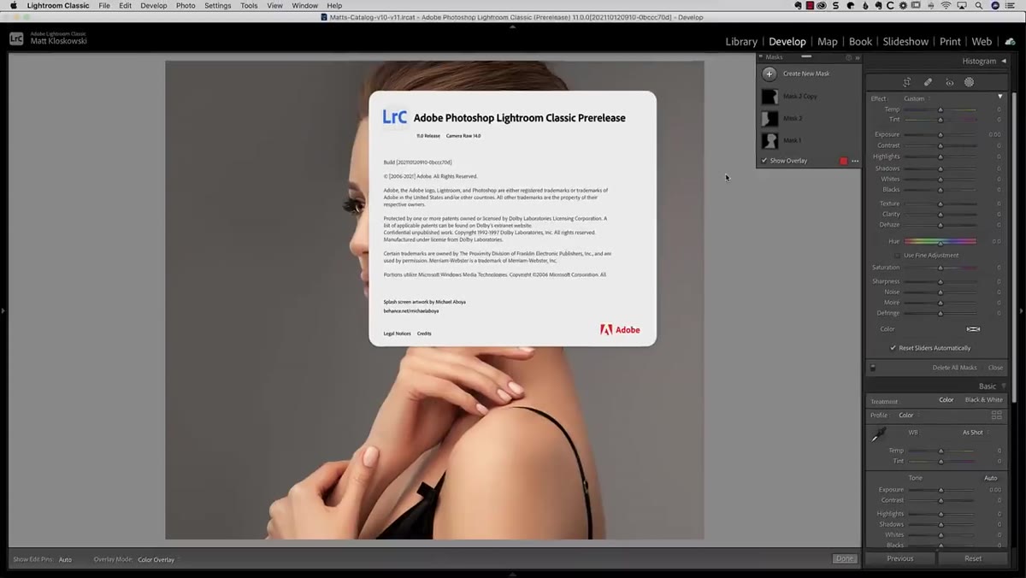Toggle the Show Overlay checkbox
Screen dimensions: 1026x578
click(x=764, y=161)
